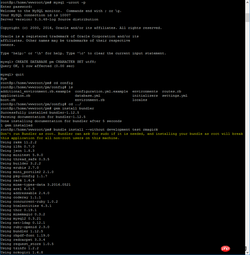Click 'CREATE DATABASE pm CHARACTER SET utf8;' statement
Screen dimensions: 250x255
(x=56, y=62)
